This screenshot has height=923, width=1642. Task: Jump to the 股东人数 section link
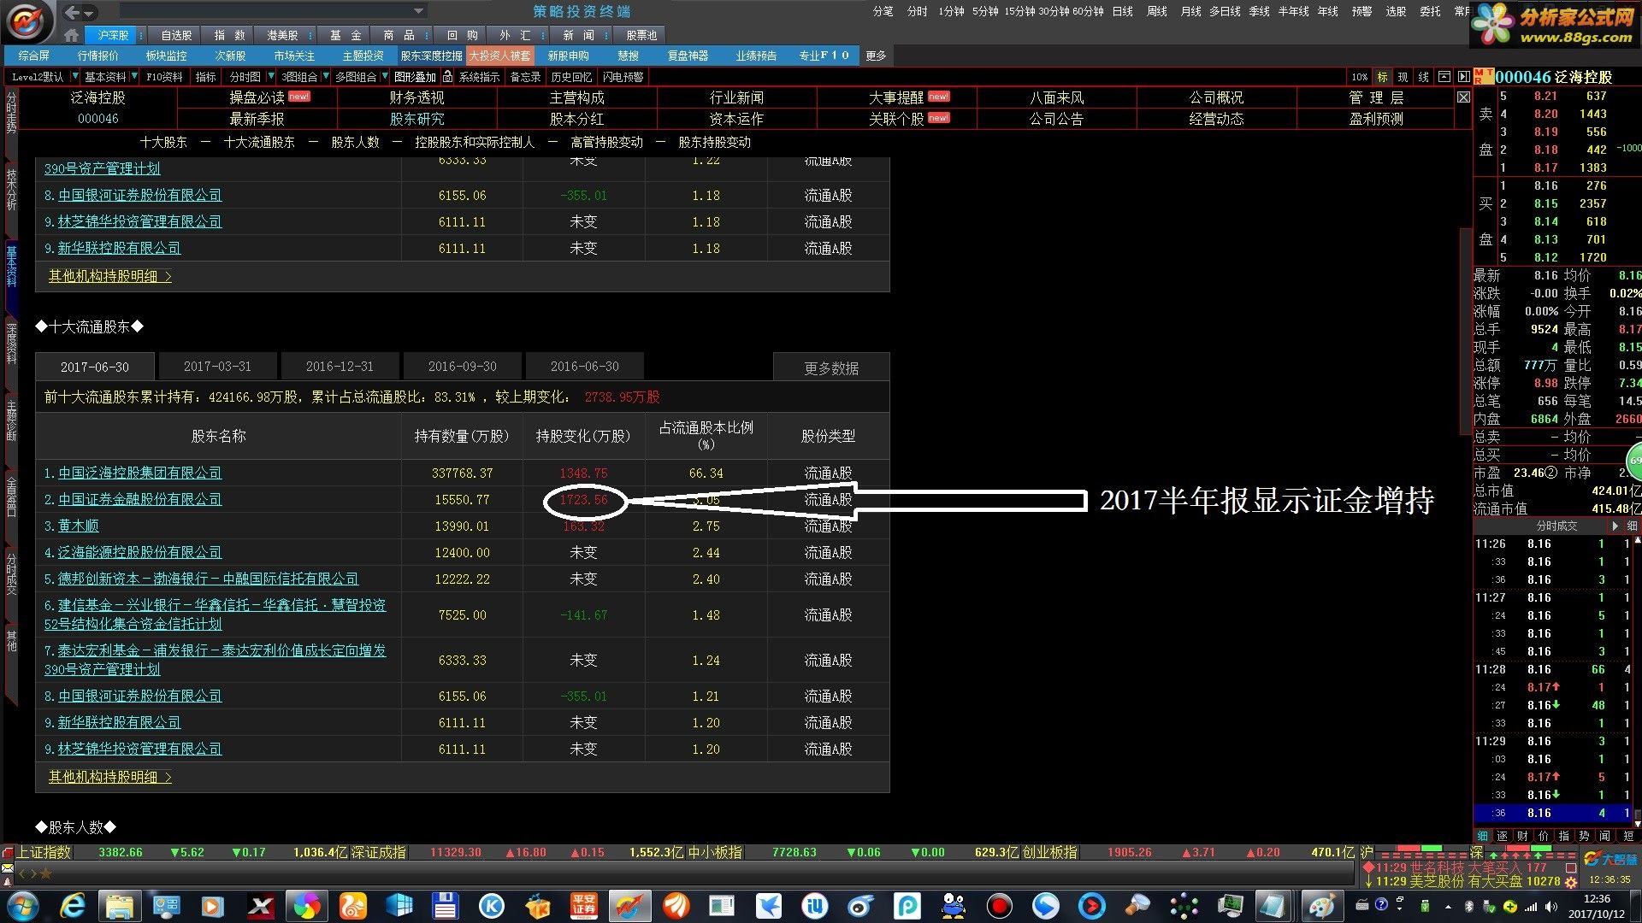[x=355, y=142]
